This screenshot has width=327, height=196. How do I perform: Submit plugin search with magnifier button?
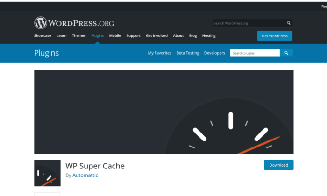tap(286, 53)
